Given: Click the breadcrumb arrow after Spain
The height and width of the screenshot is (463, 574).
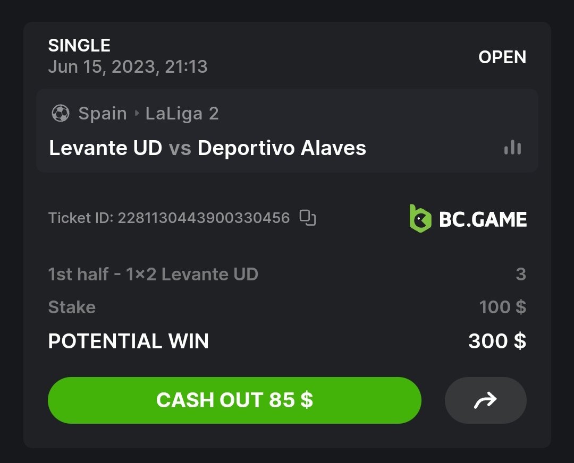Looking at the screenshot, I should pos(136,113).
